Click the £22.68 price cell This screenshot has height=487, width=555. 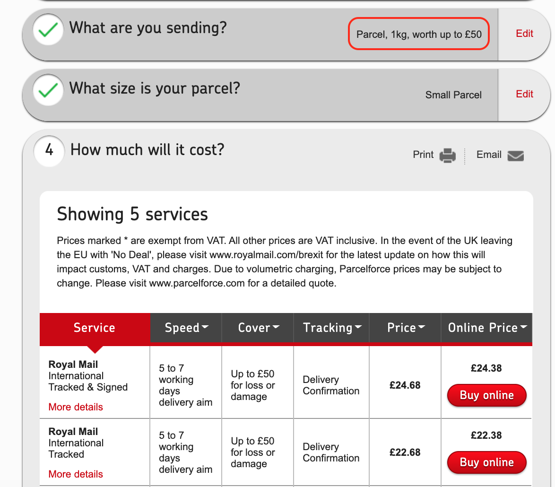(405, 452)
